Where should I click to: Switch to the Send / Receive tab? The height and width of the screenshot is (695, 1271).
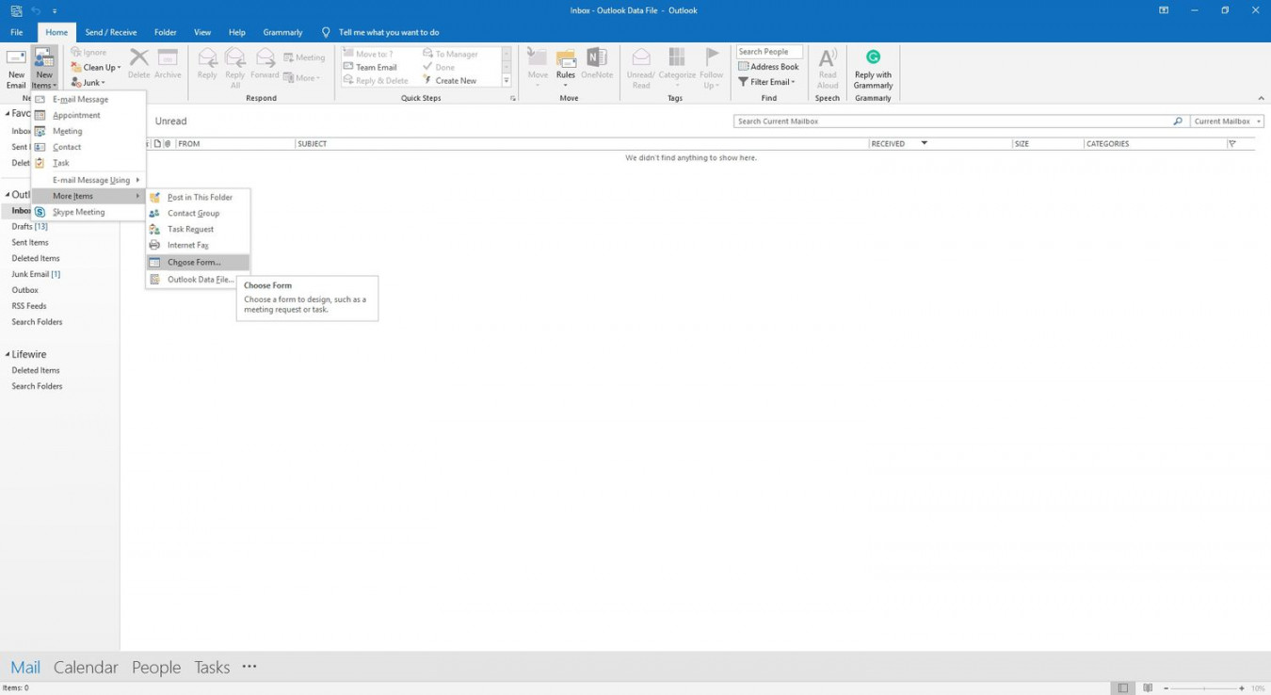pos(111,32)
